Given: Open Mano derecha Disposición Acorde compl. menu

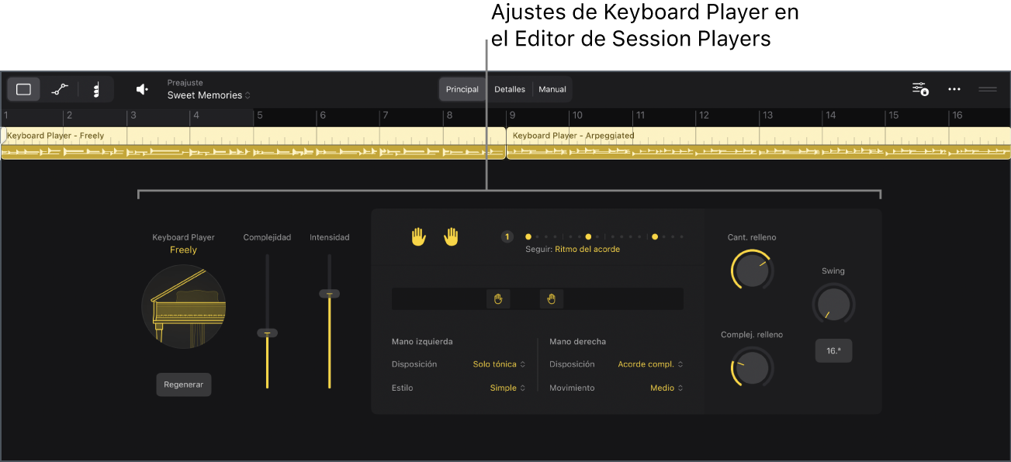Looking at the screenshot, I should click(x=650, y=364).
